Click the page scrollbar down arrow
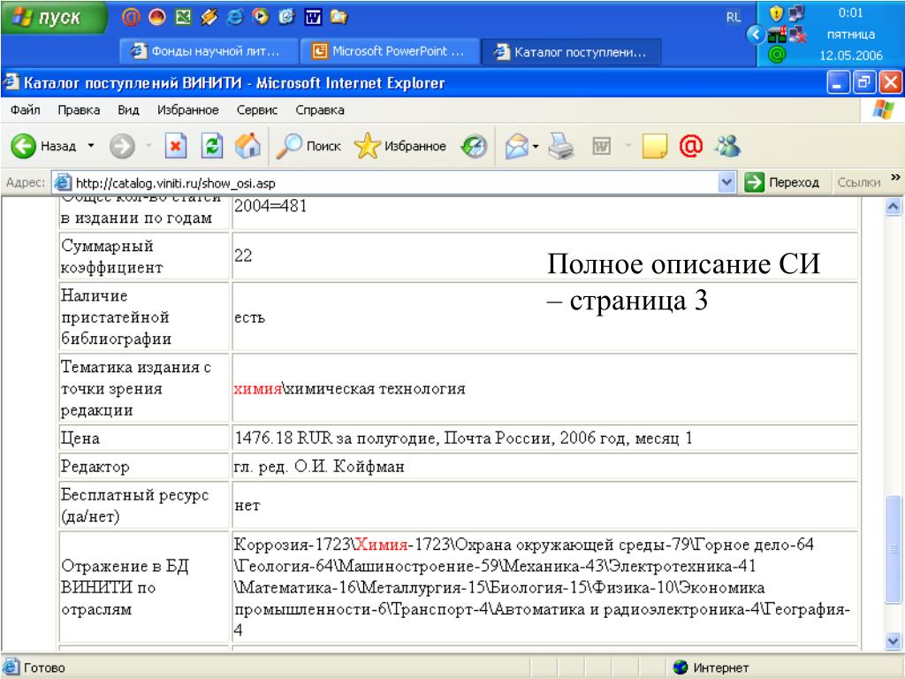Screen dimensions: 905x679 pos(893,640)
